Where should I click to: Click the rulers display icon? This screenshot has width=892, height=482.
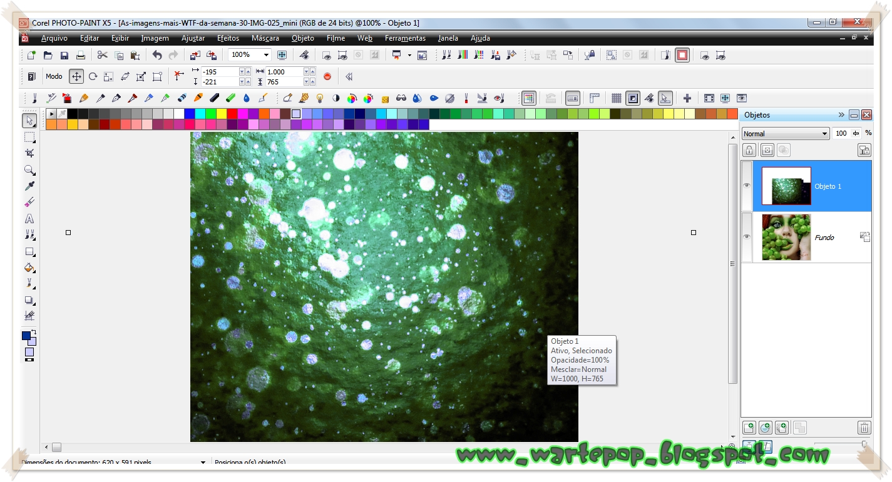[595, 98]
